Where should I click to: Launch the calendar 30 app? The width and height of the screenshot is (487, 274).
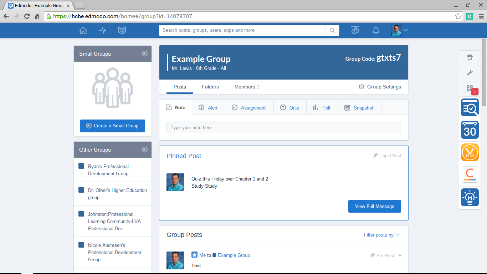[x=470, y=130]
